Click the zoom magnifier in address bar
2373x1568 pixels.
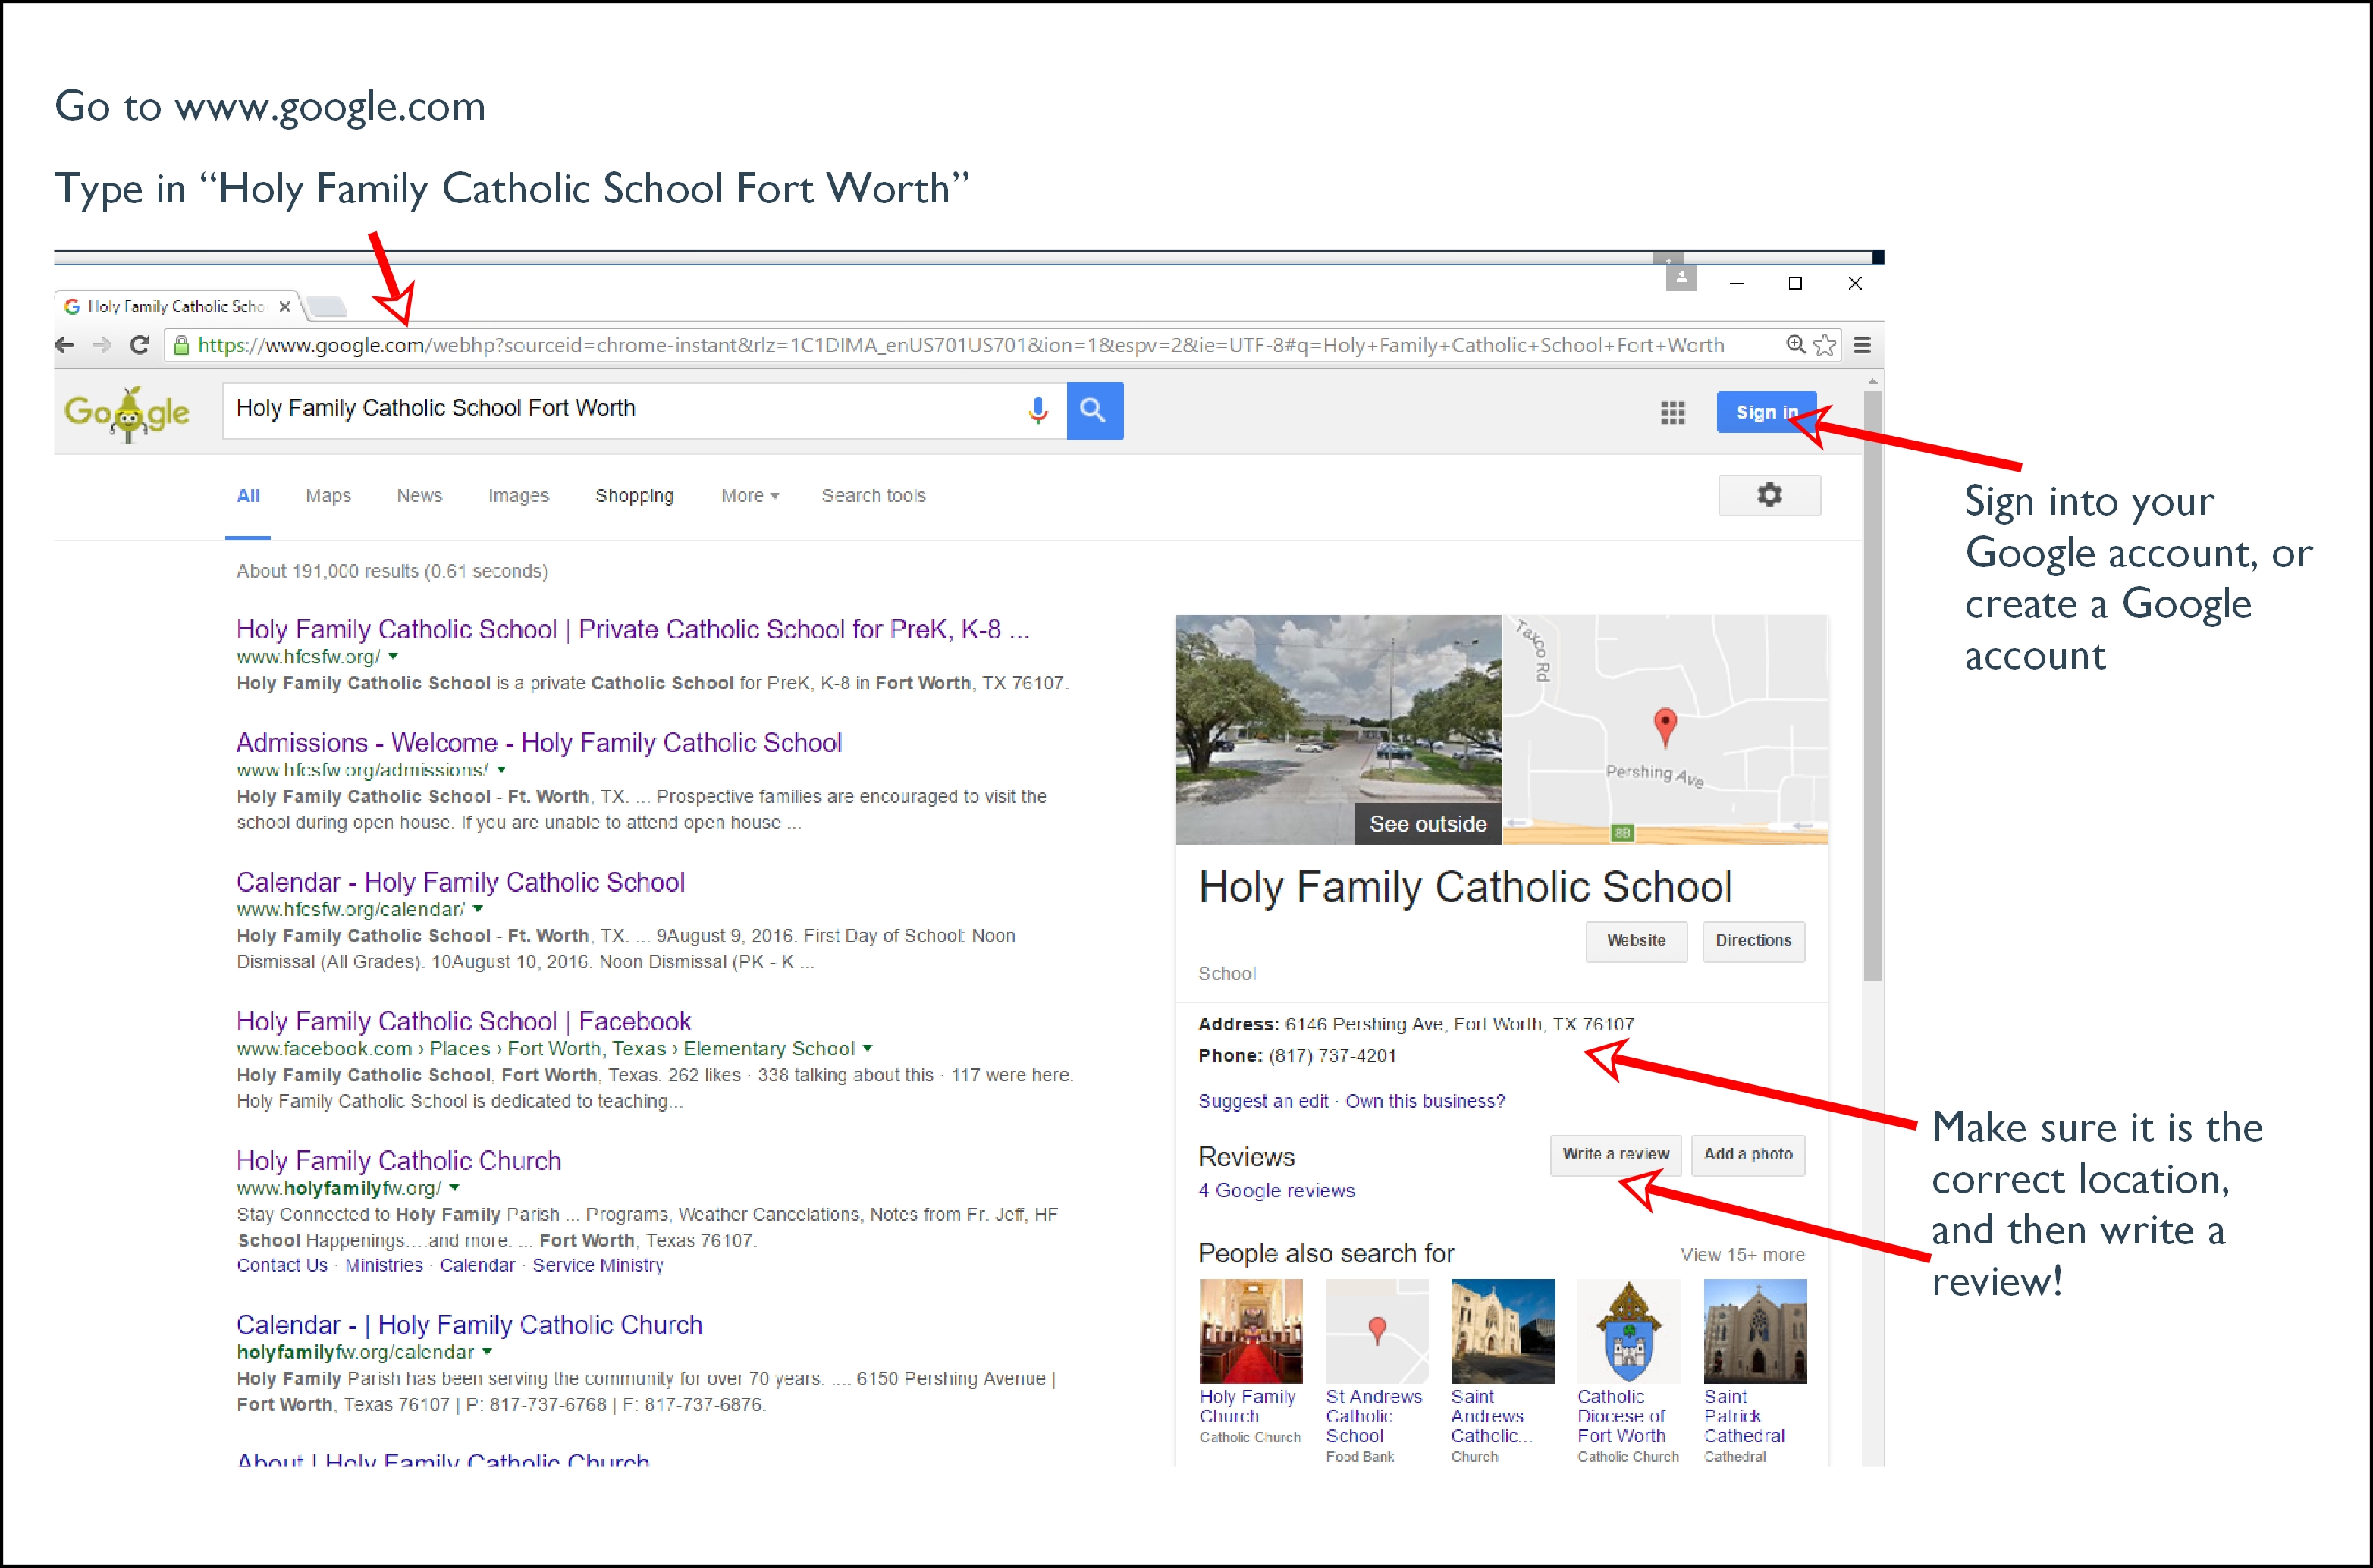tap(1796, 345)
